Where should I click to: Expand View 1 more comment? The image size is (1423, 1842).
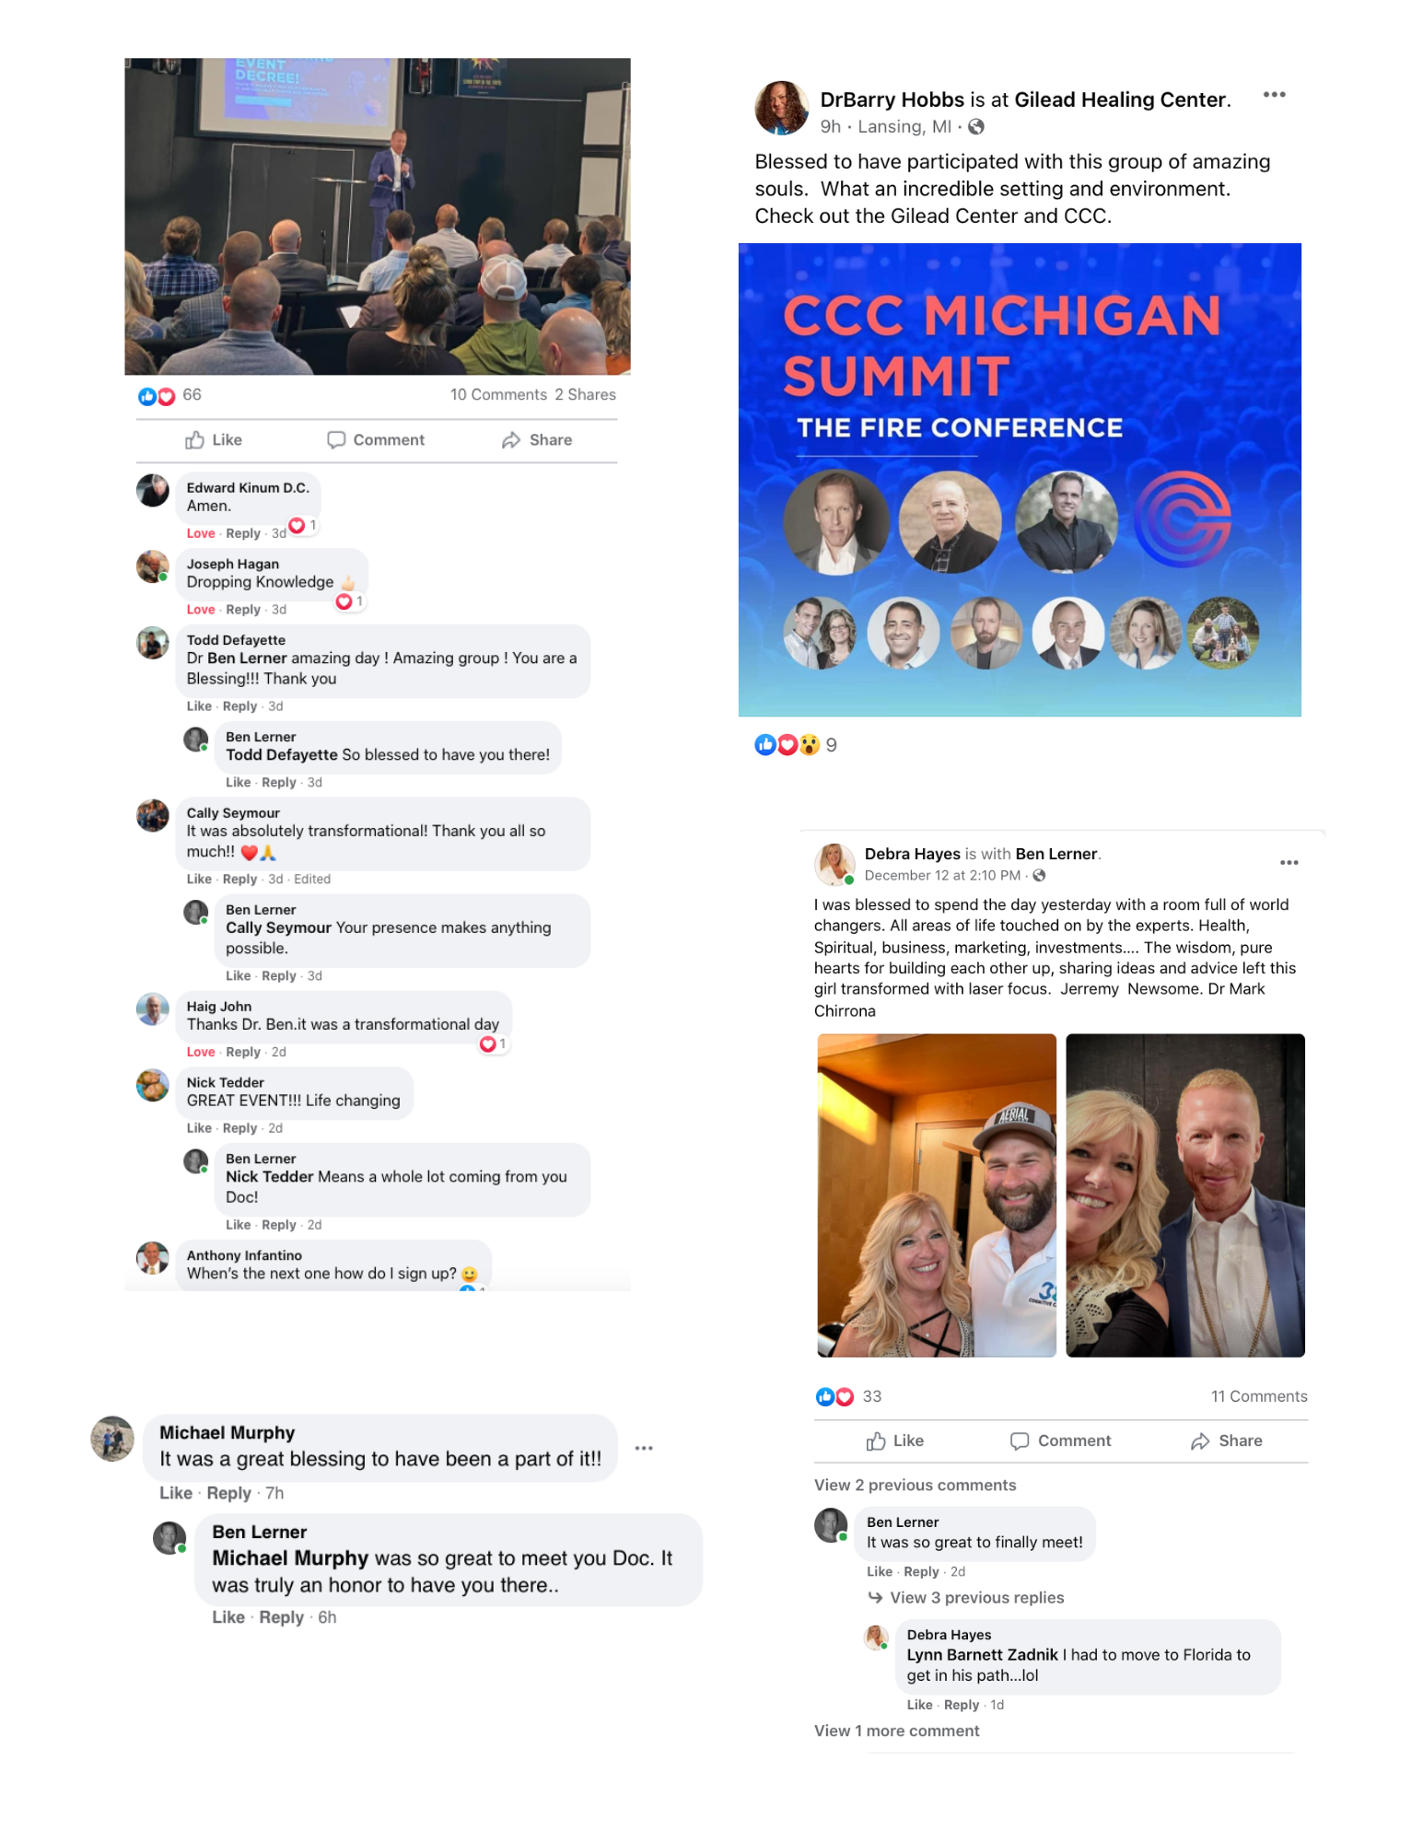tap(896, 1731)
